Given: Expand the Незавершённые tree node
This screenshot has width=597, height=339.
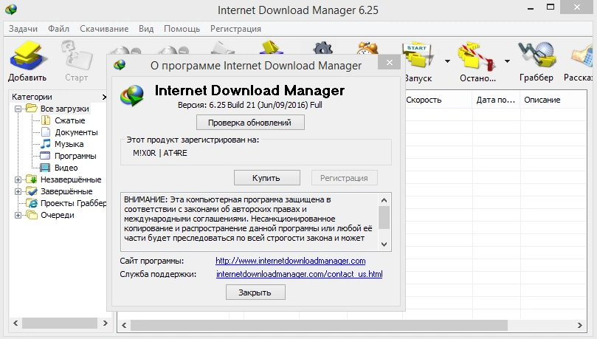Looking at the screenshot, I should [x=18, y=179].
